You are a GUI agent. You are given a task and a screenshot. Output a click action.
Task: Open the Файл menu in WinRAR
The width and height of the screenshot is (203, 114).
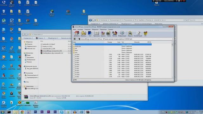point(75,29)
